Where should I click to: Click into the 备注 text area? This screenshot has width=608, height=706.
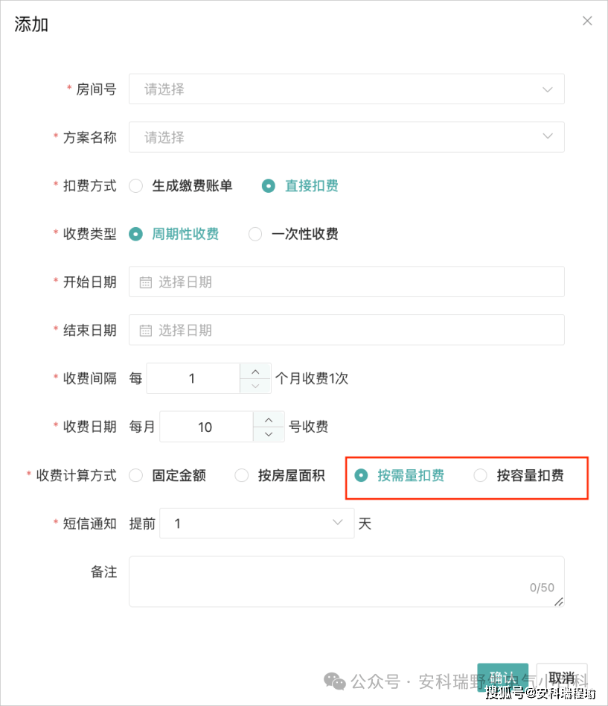point(347,582)
